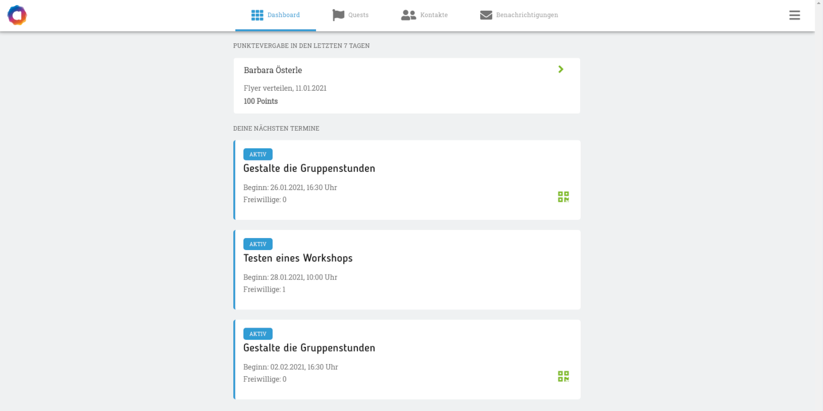Click AKTIV badge on 26.01.2021 appointment
Image resolution: width=823 pixels, height=411 pixels.
coord(258,154)
